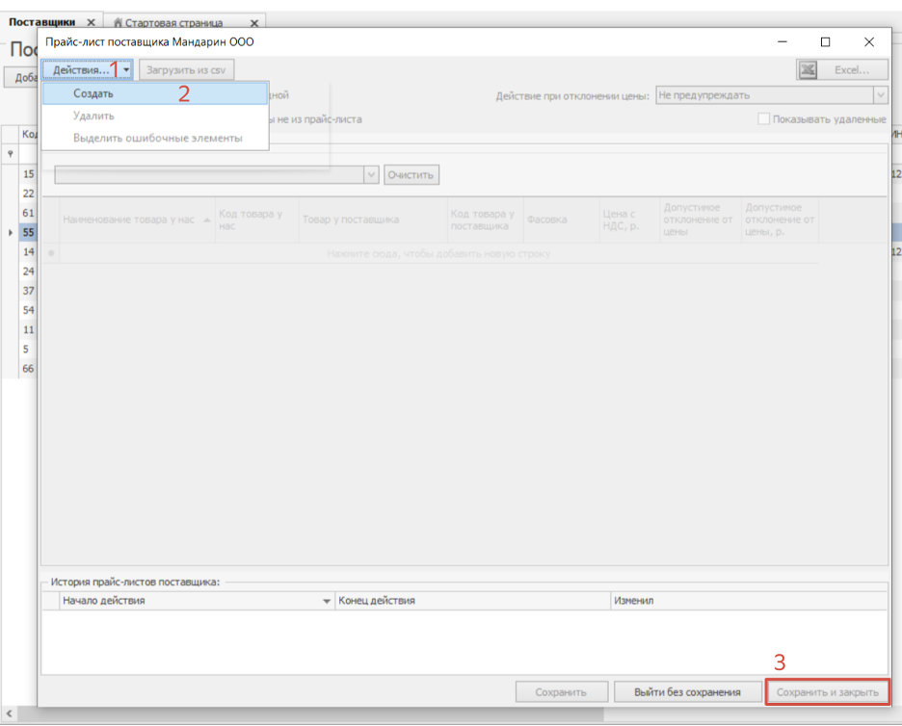Screen dimensions: 902x726
Task: Close the Поставщики tab
Action: pyautogui.click(x=91, y=22)
